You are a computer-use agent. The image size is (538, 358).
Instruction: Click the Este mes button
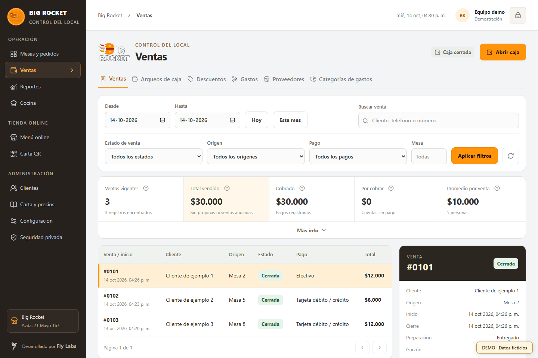[290, 120]
